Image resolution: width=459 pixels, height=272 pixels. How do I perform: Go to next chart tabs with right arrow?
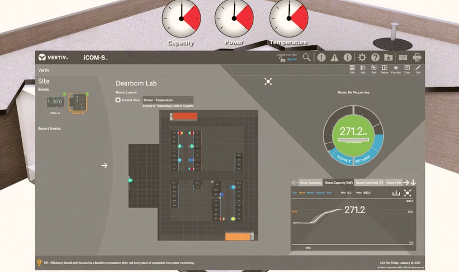click(x=406, y=182)
